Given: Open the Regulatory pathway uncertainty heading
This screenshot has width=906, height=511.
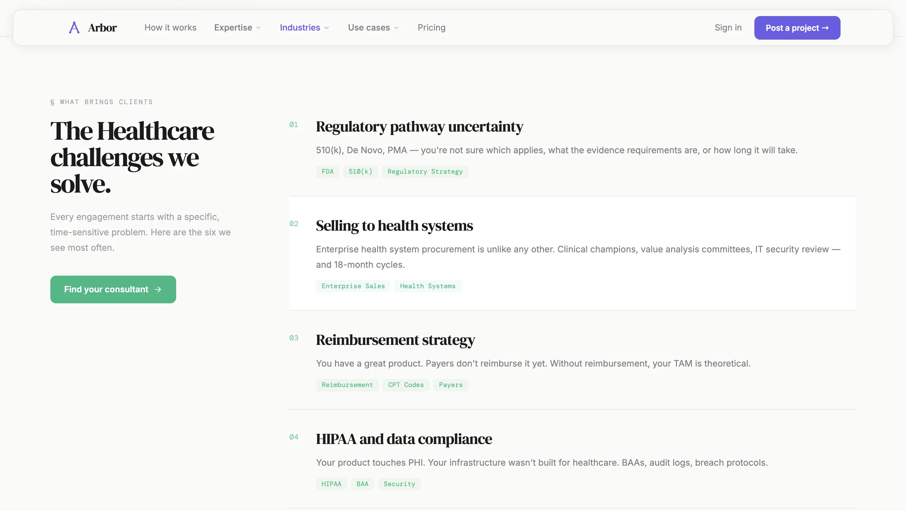Looking at the screenshot, I should (419, 126).
